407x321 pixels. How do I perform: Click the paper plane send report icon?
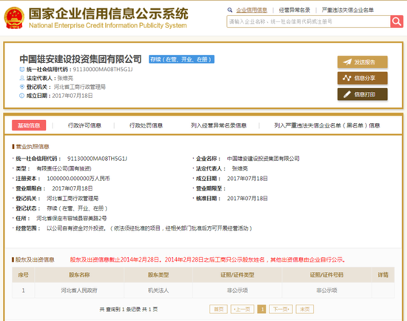[x=347, y=62]
